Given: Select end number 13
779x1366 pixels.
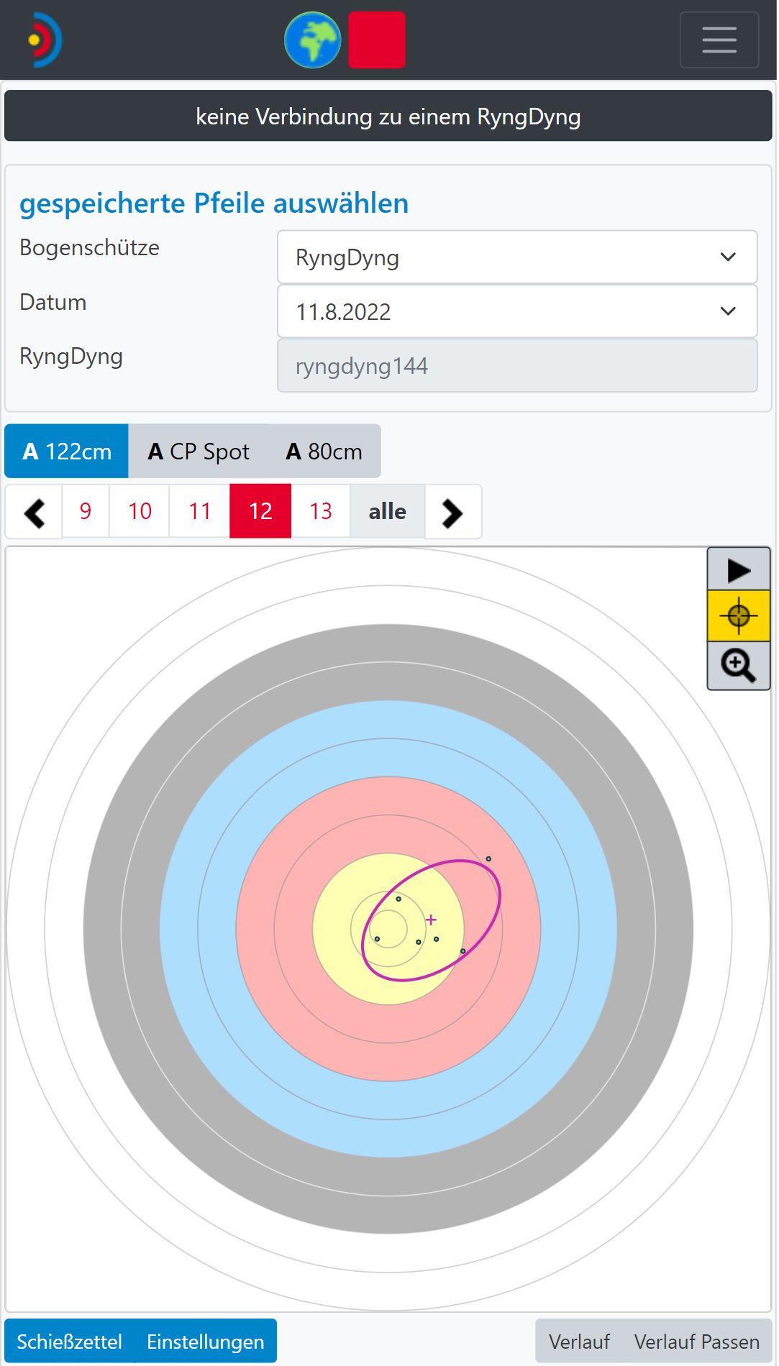Looking at the screenshot, I should (321, 512).
